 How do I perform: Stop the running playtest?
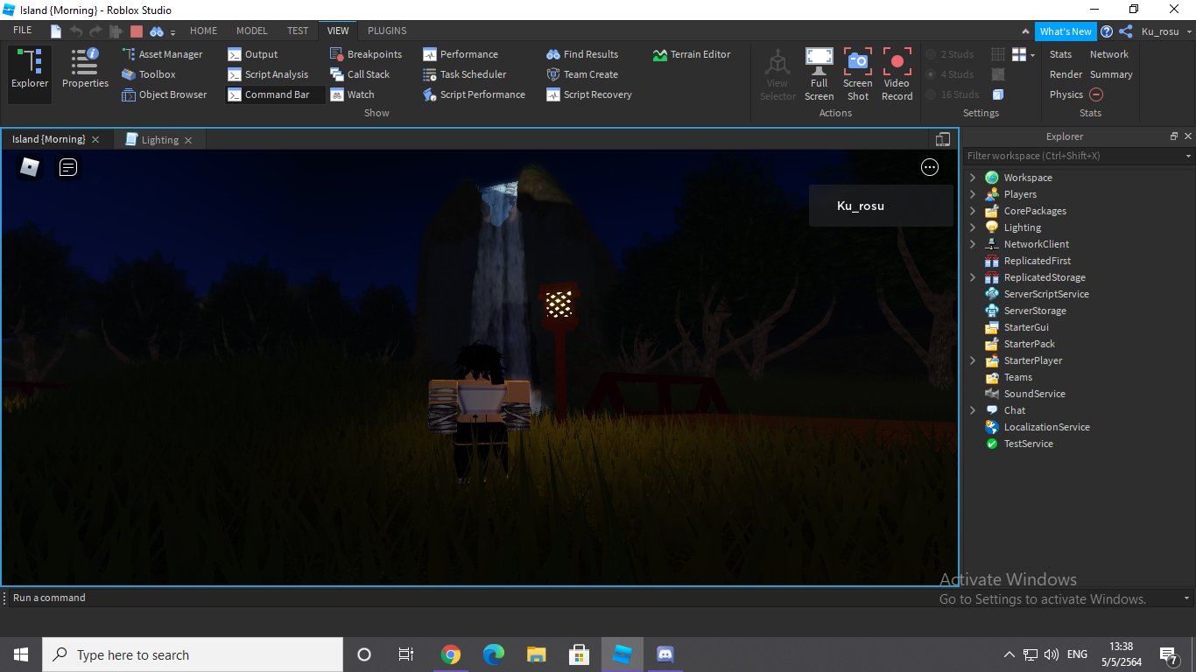[x=136, y=31]
